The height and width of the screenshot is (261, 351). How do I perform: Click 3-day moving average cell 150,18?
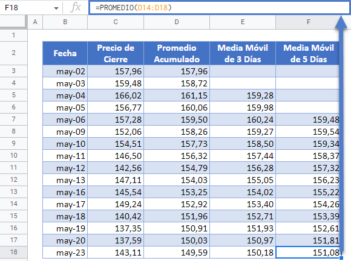click(243, 253)
